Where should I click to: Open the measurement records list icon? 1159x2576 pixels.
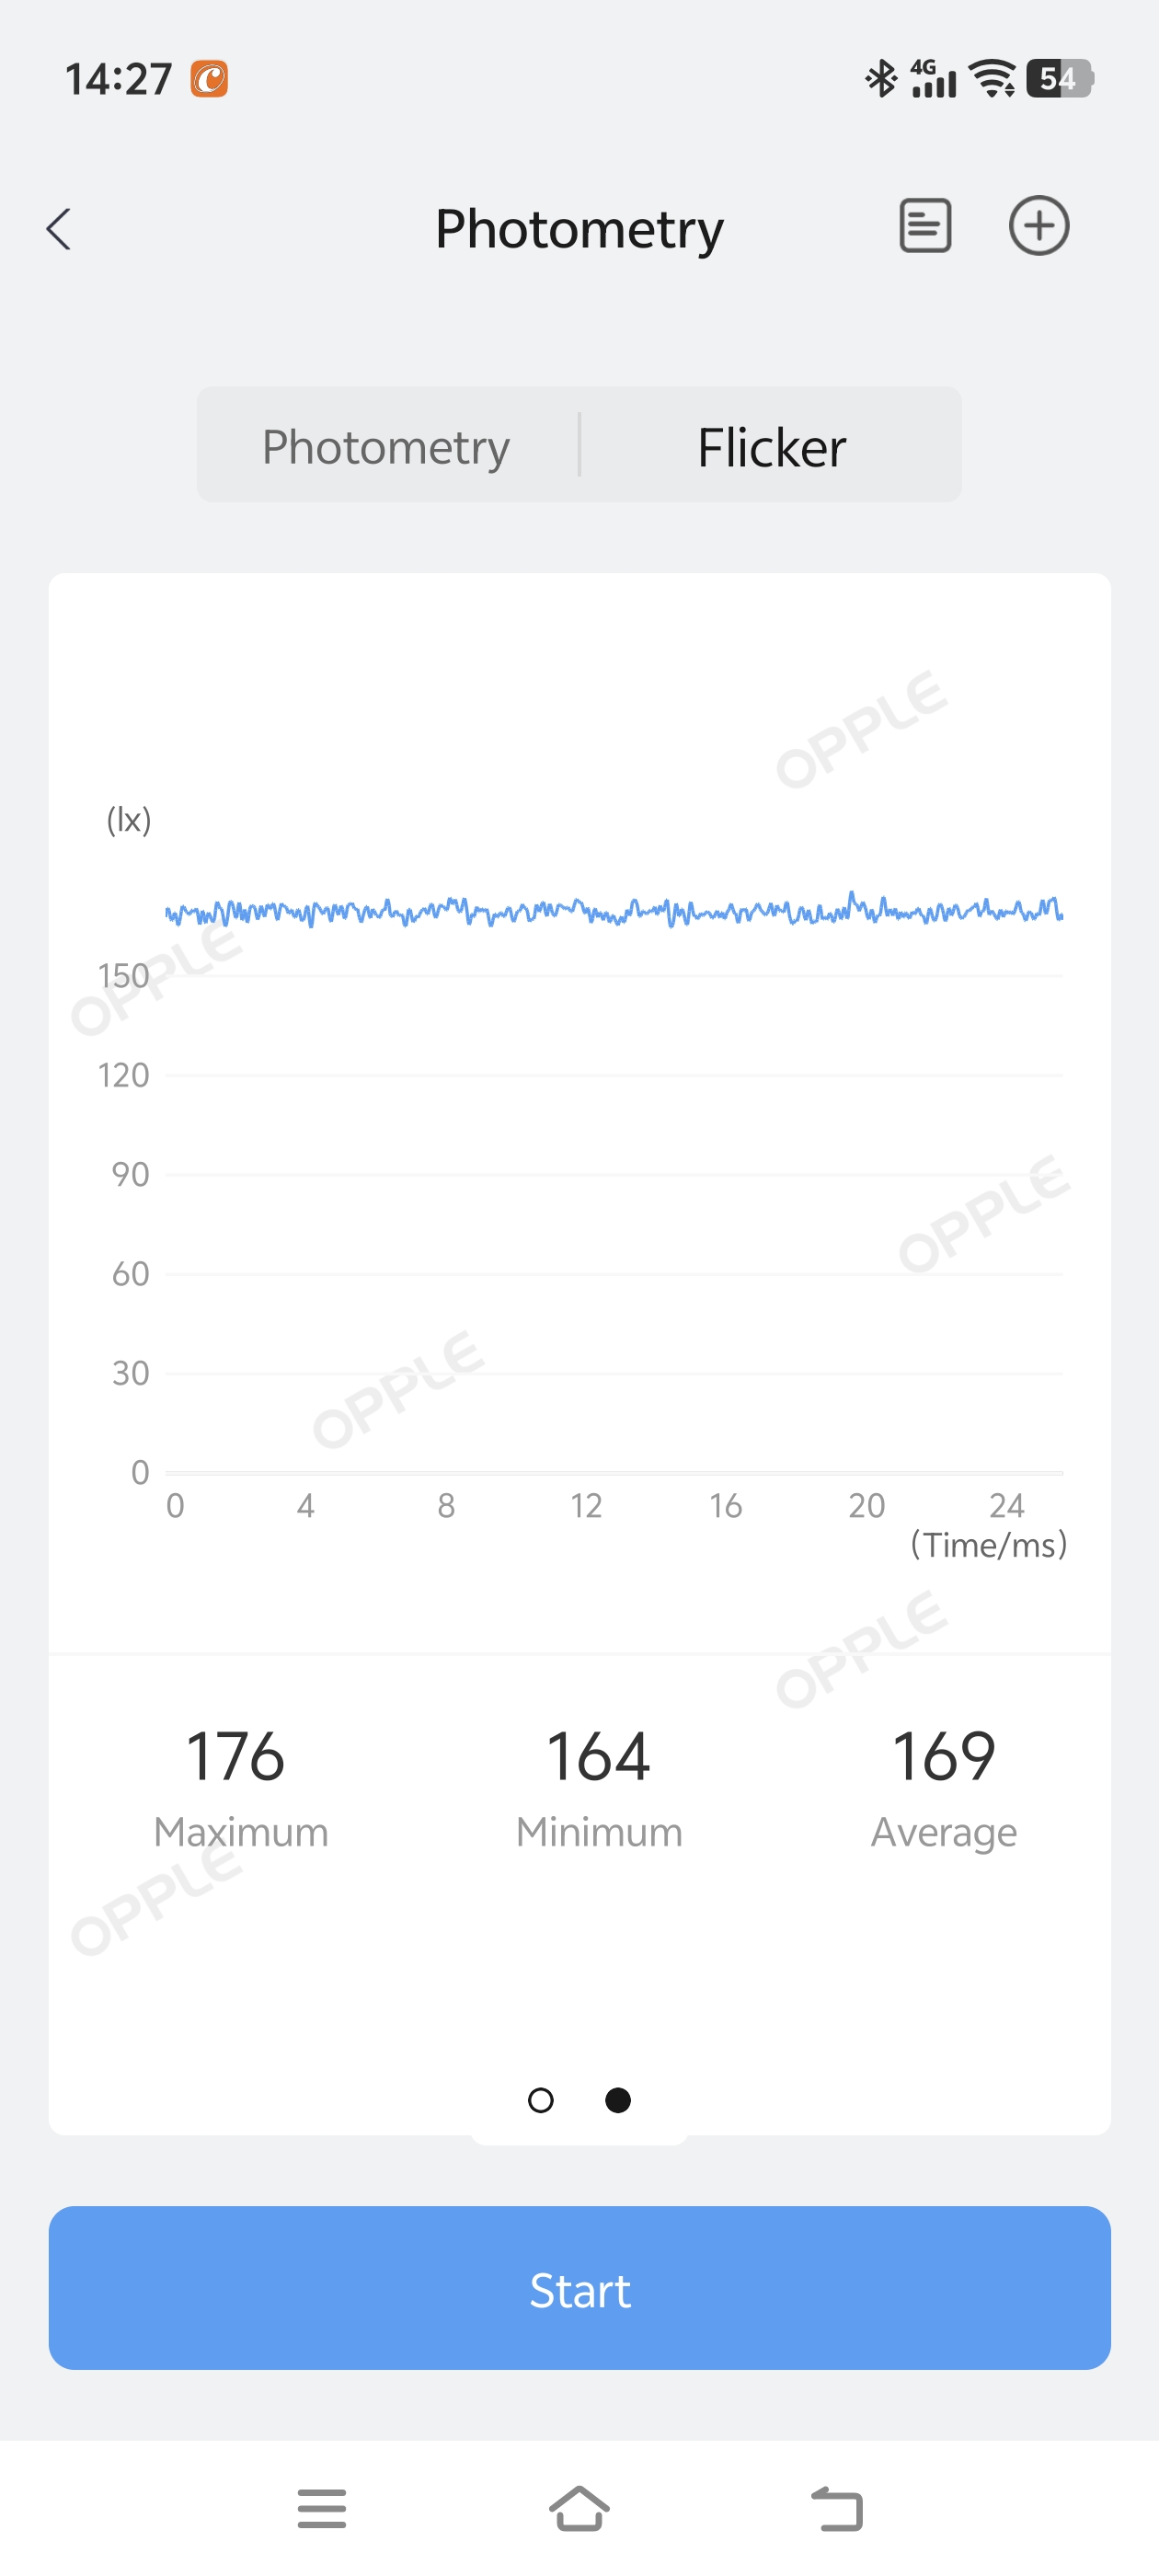coord(925,226)
